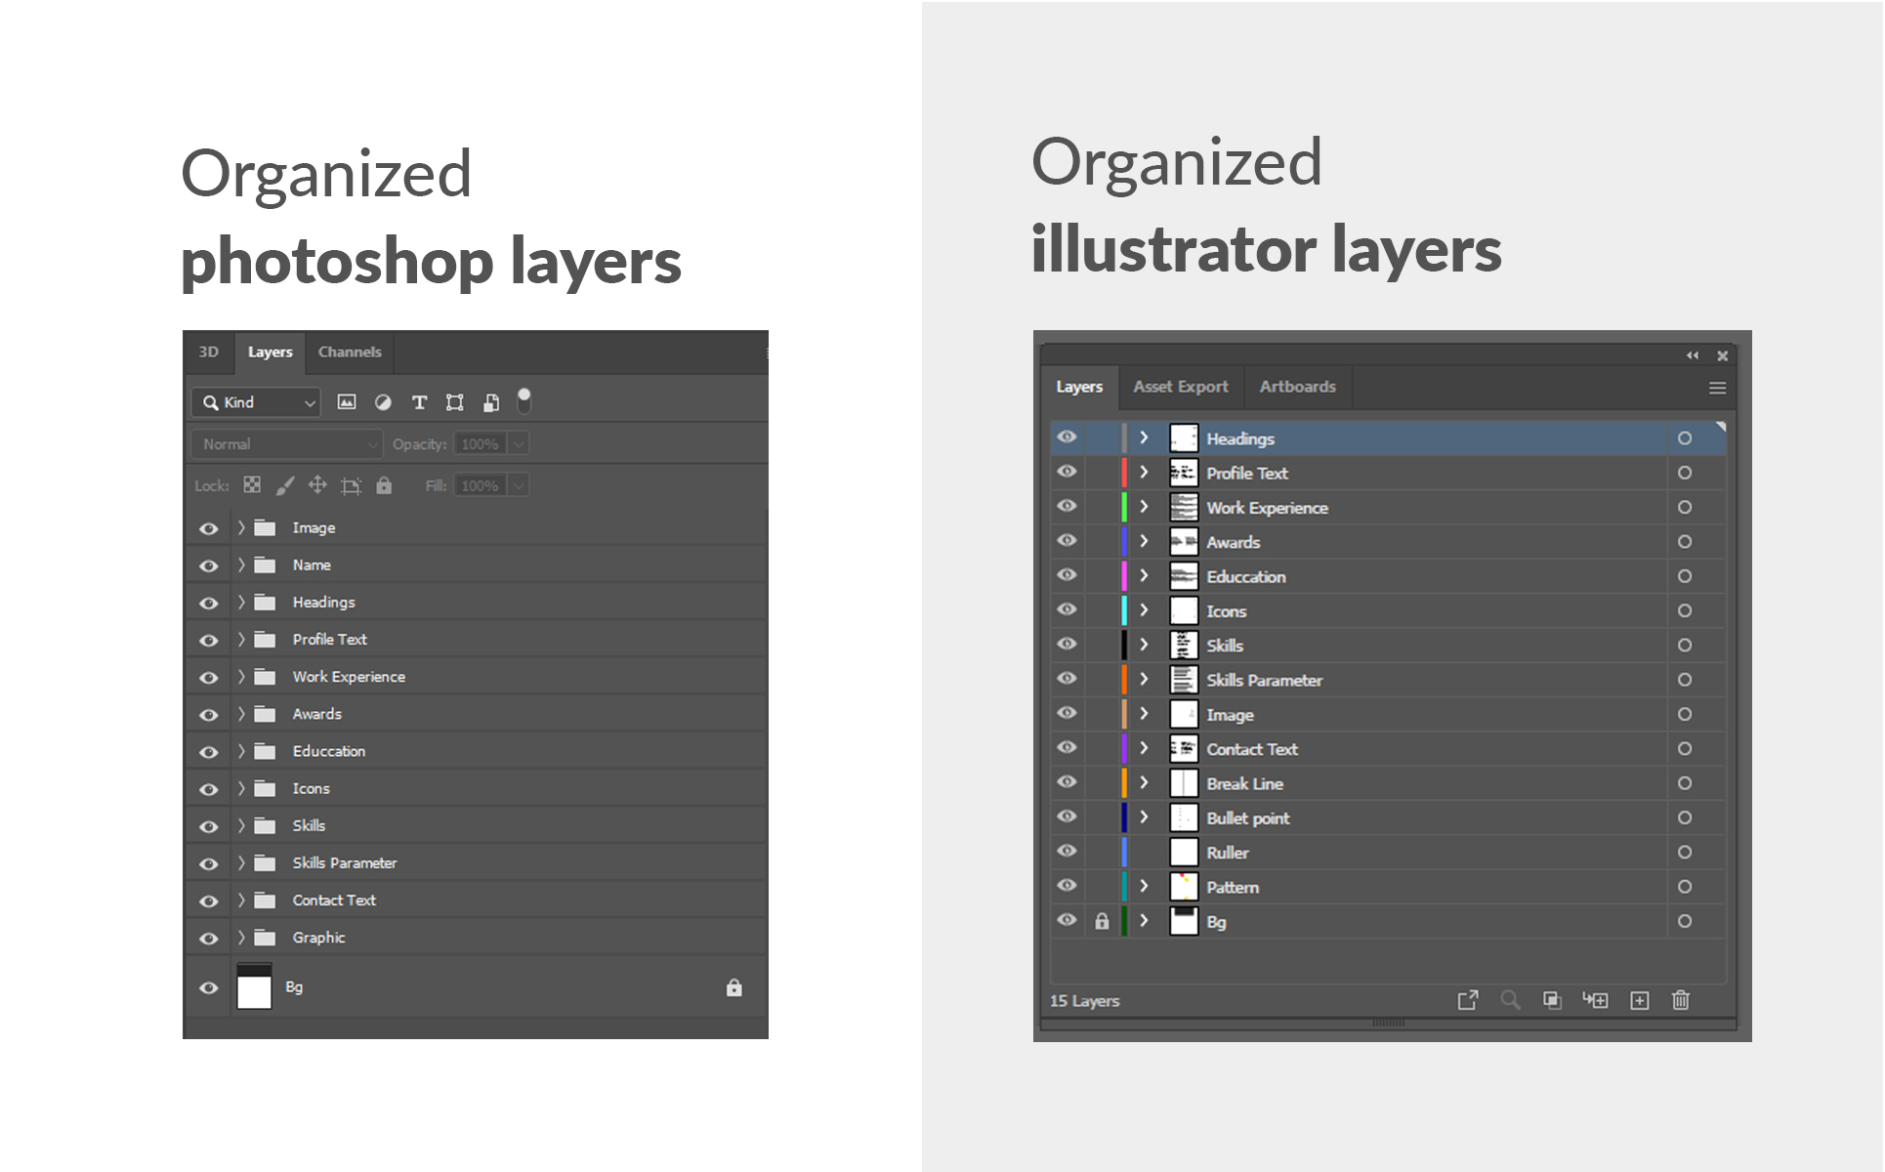Lock artboard nesting icon in Photoshop
The image size is (1885, 1172).
pyautogui.click(x=351, y=485)
